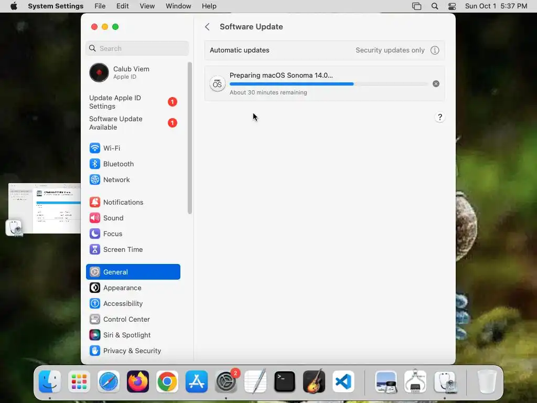
Task: Open Finder from the Dock
Action: click(50, 381)
